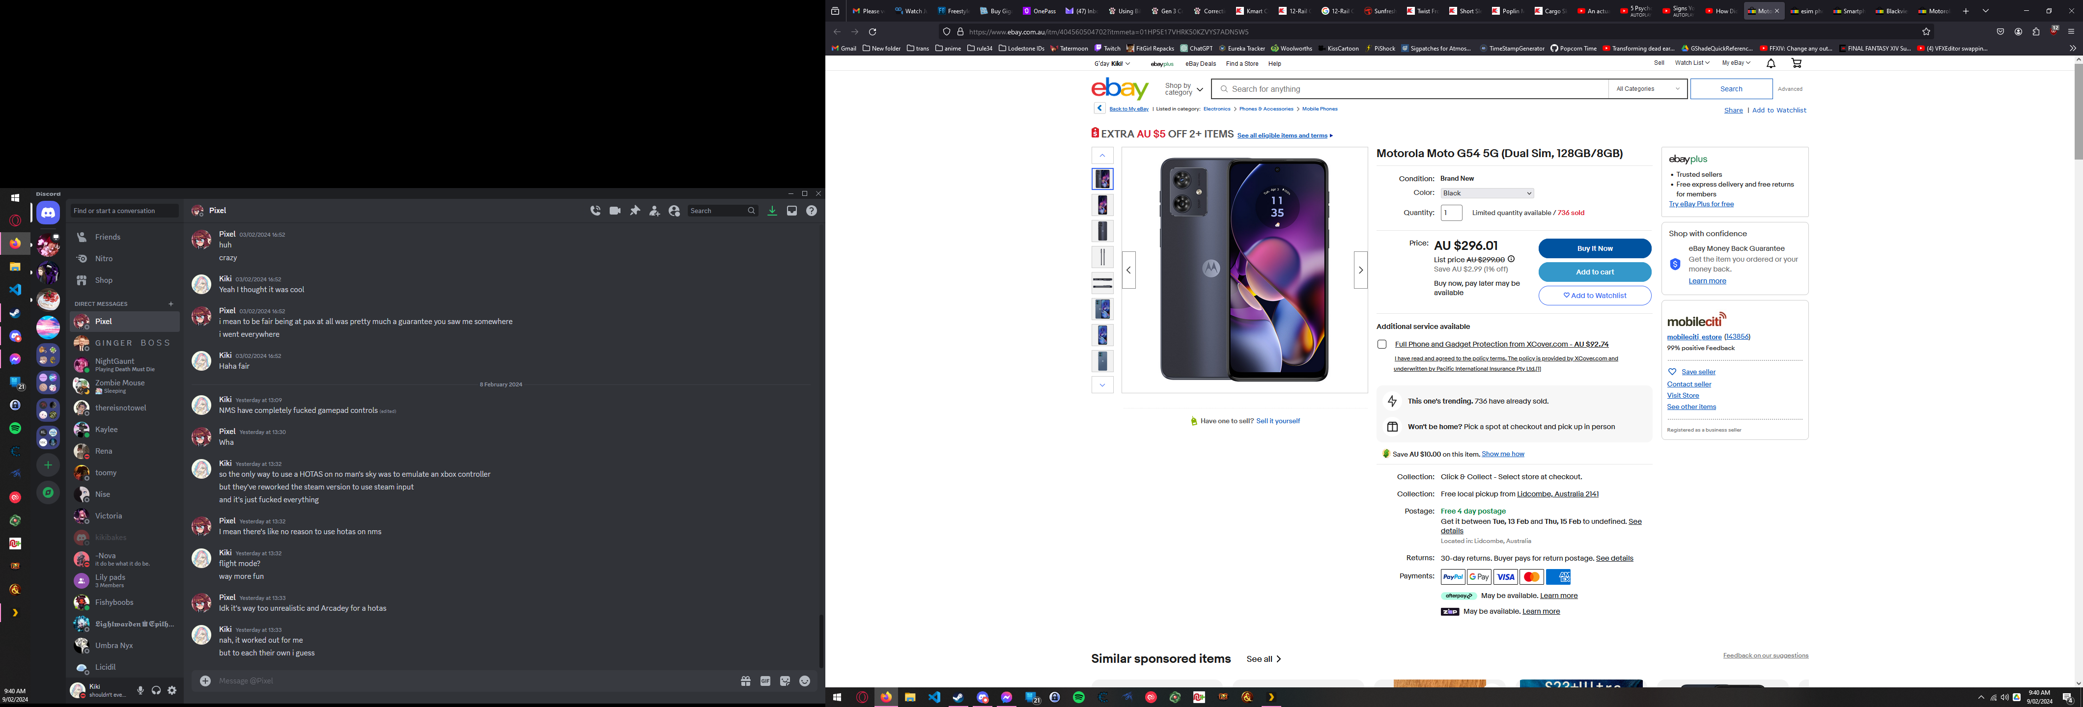Screen dimensions: 2083x707
Task: Open eBay notifications bell
Action: (1771, 63)
